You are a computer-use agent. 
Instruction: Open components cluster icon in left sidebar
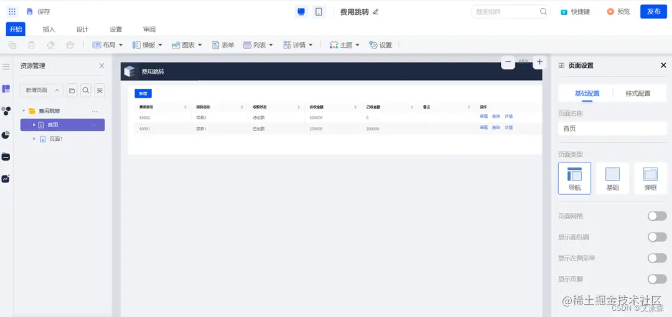click(x=6, y=111)
